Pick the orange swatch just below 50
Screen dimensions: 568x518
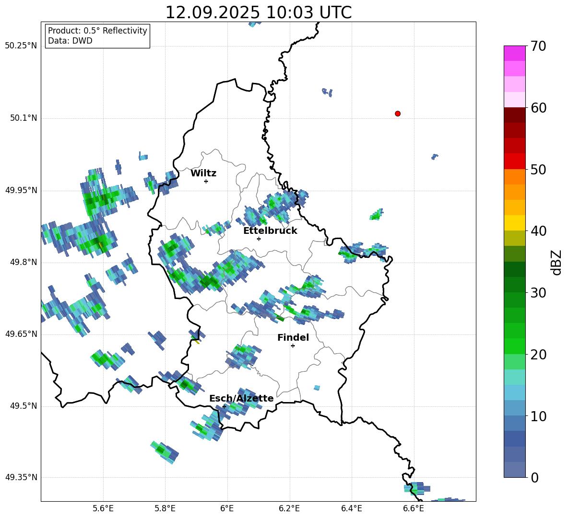click(x=515, y=177)
